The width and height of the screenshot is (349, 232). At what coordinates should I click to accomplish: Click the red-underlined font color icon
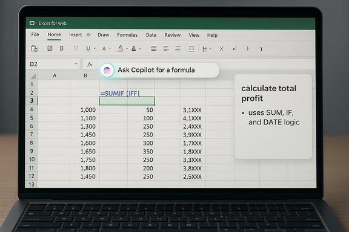point(121,48)
